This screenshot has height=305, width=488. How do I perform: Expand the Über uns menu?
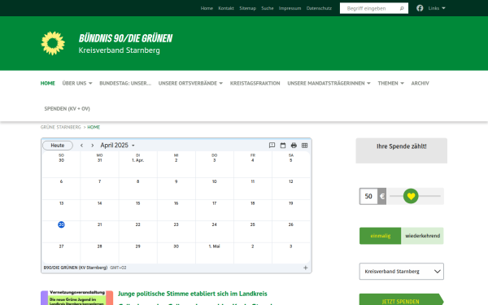[x=77, y=83]
